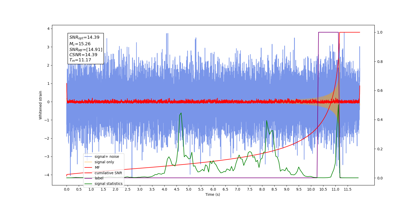
Task: Click the x-axis tick label 4.5
Action: point(177,189)
